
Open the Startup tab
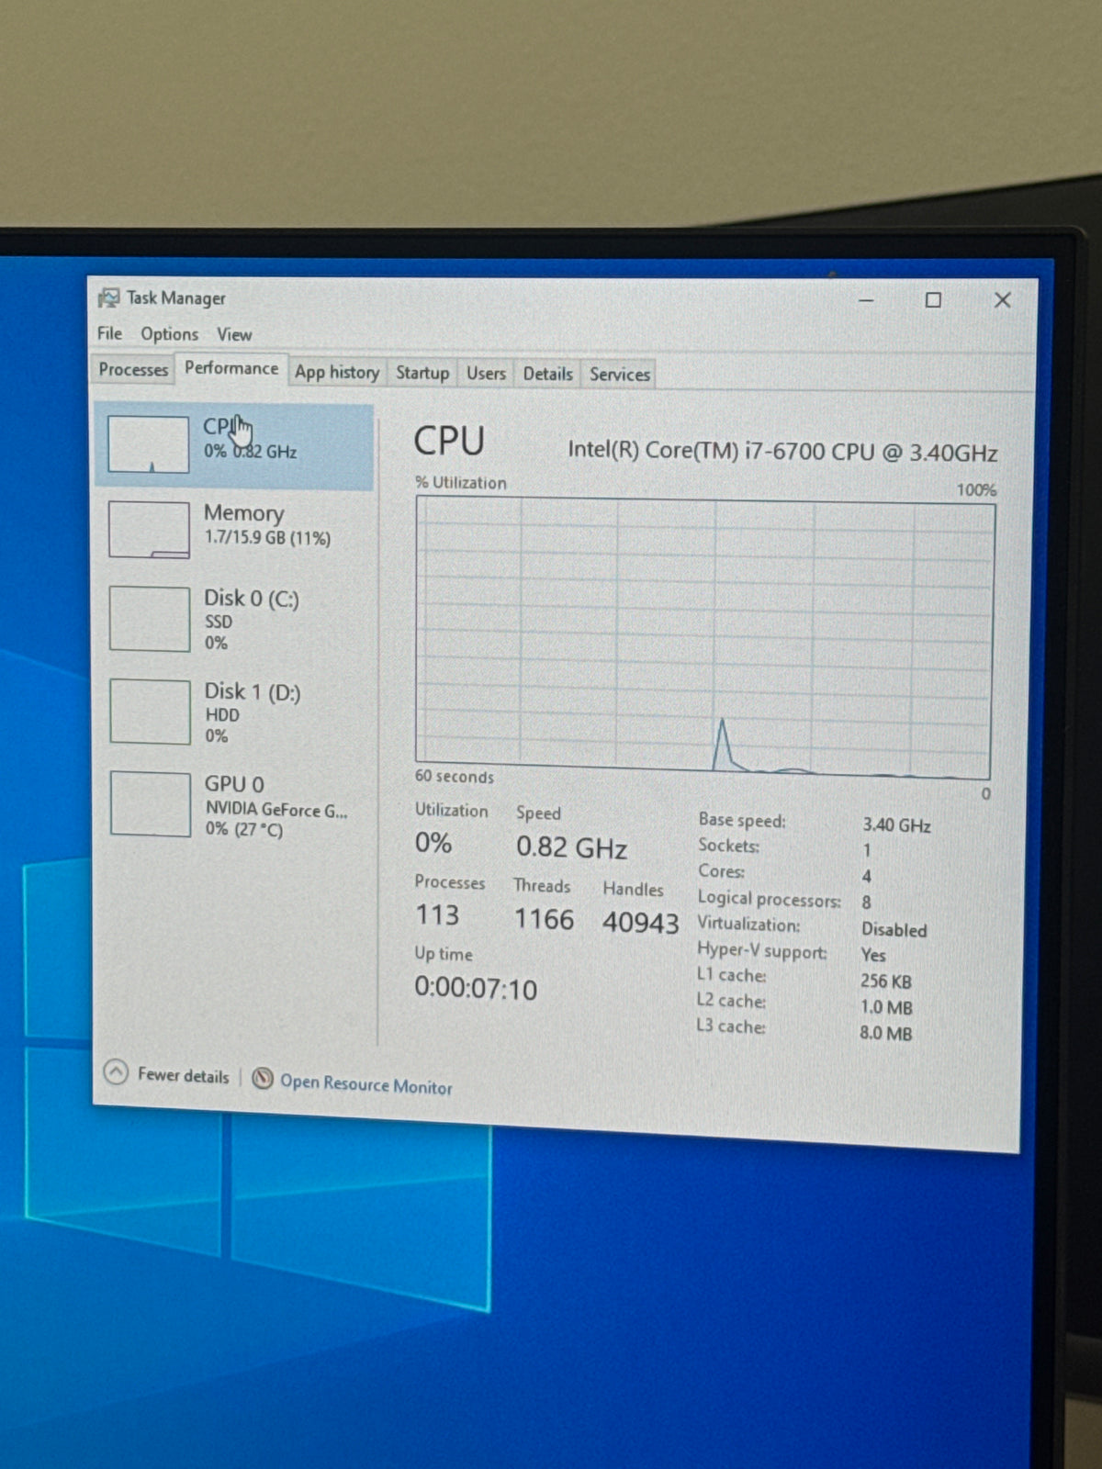(x=422, y=373)
